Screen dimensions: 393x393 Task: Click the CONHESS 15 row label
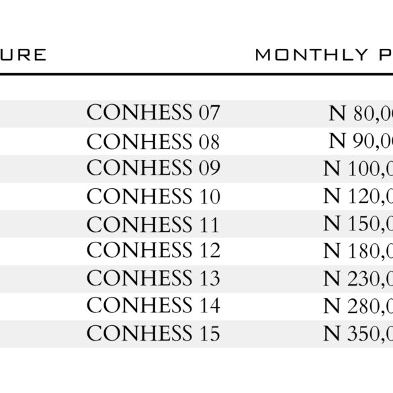pos(153,333)
